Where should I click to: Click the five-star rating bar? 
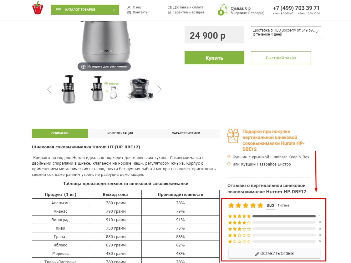[x=284, y=216]
